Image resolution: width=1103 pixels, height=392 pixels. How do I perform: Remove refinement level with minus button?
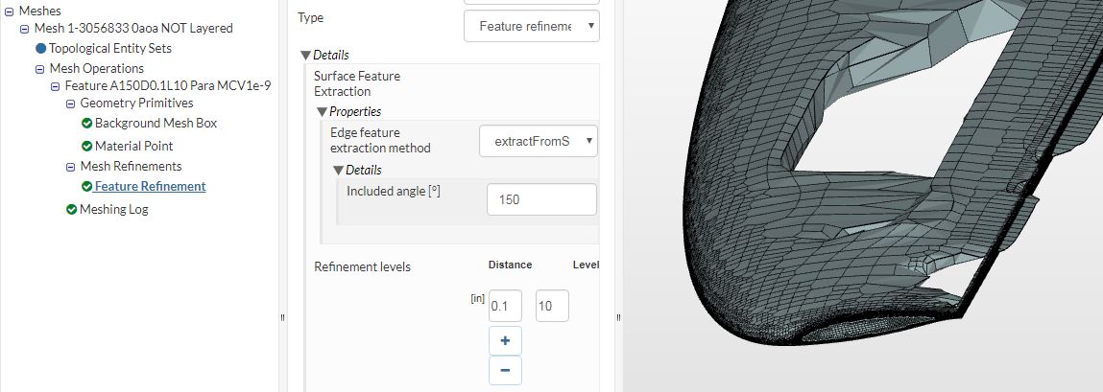pos(505,370)
